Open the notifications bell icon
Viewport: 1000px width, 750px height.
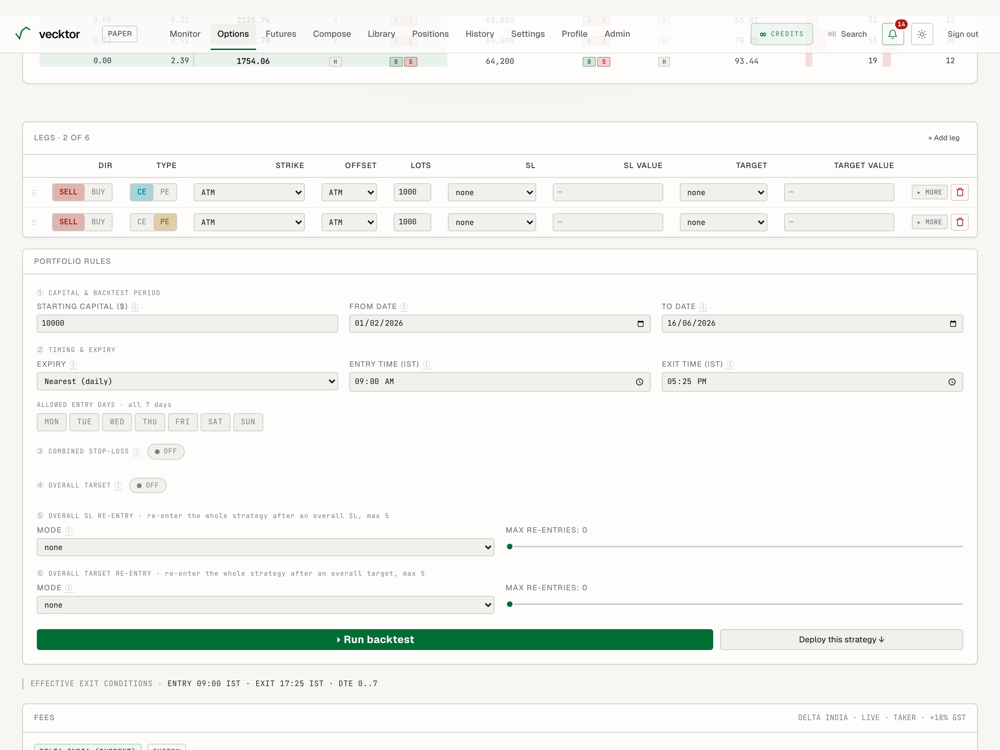(x=892, y=34)
